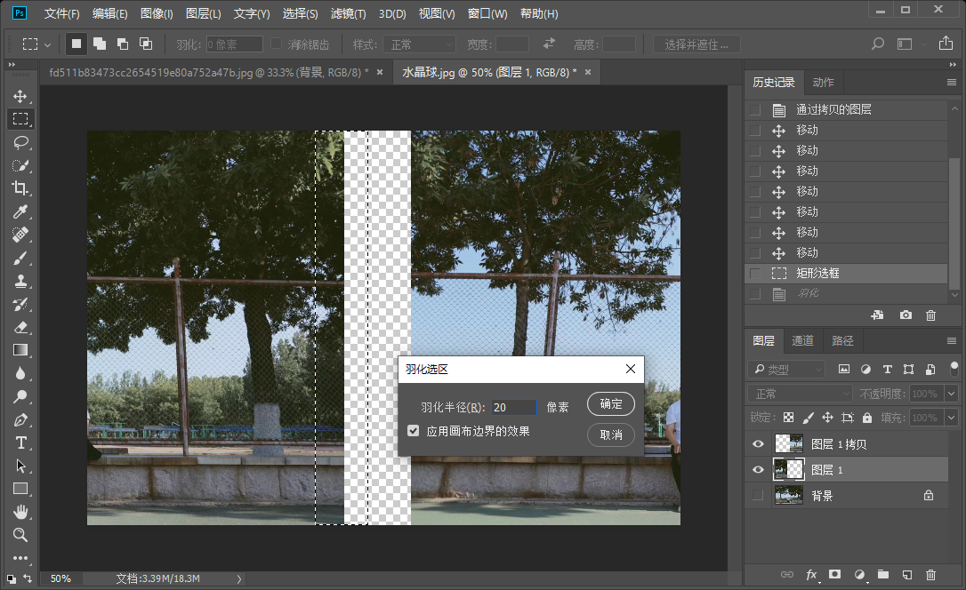Select the Zoom tool
The image size is (966, 590).
(x=20, y=535)
